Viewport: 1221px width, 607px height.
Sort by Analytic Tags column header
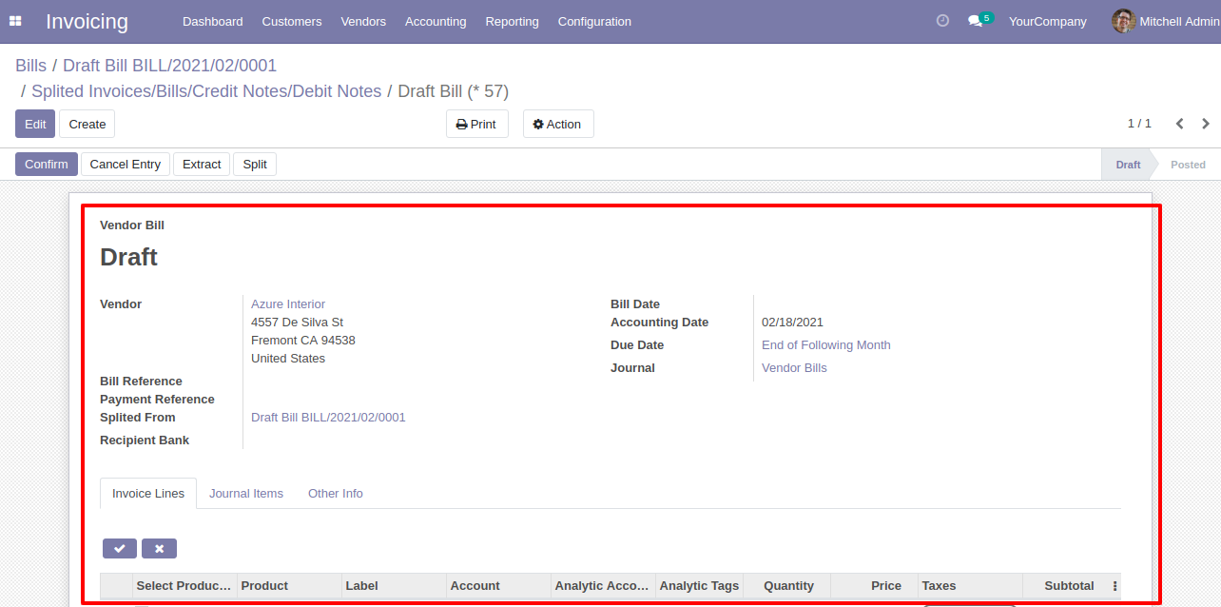pyautogui.click(x=699, y=586)
